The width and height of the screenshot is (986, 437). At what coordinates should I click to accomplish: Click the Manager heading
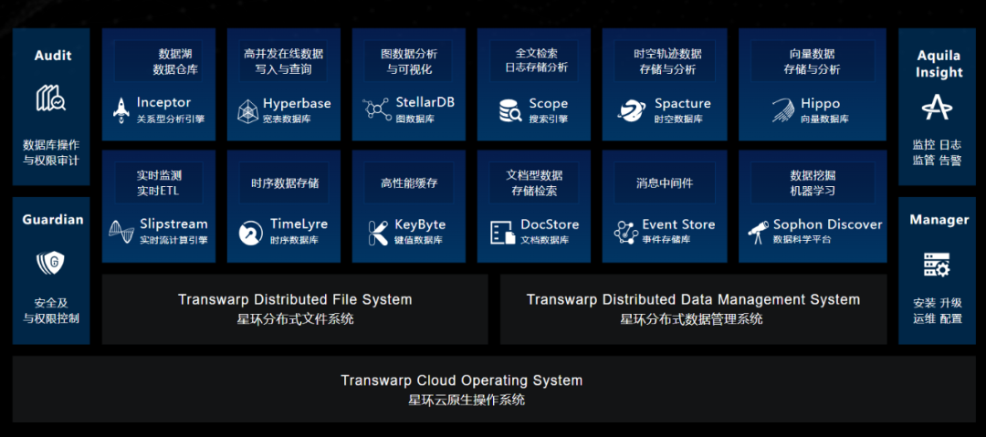pyautogui.click(x=939, y=220)
